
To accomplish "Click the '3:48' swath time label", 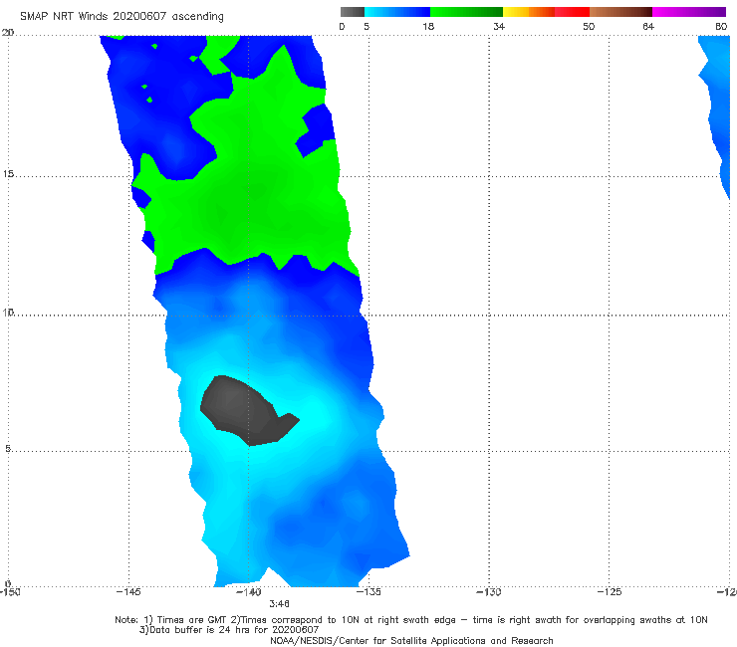I will 279,604.
